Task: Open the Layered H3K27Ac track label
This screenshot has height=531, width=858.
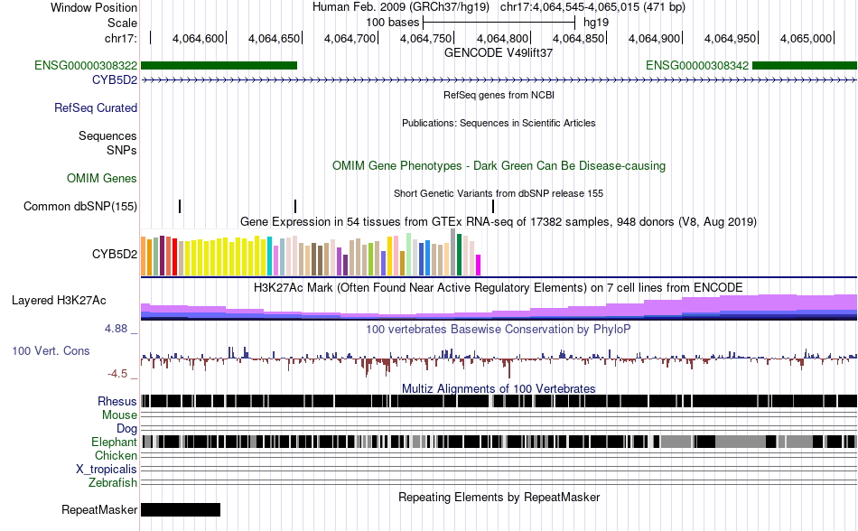Action: [59, 300]
